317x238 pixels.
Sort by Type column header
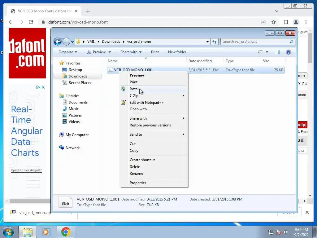(x=242, y=61)
